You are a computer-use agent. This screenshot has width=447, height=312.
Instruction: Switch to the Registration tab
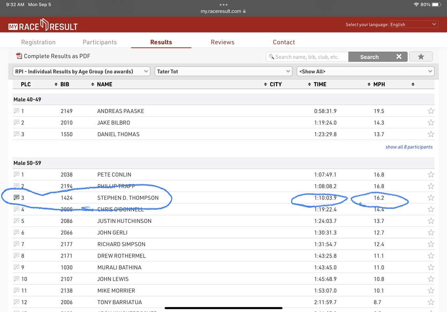pos(38,42)
